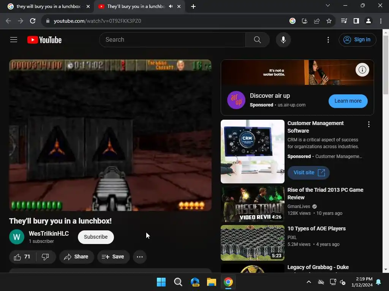The height and width of the screenshot is (291, 389).
Task: Open File Explorer from taskbar
Action: (x=212, y=282)
